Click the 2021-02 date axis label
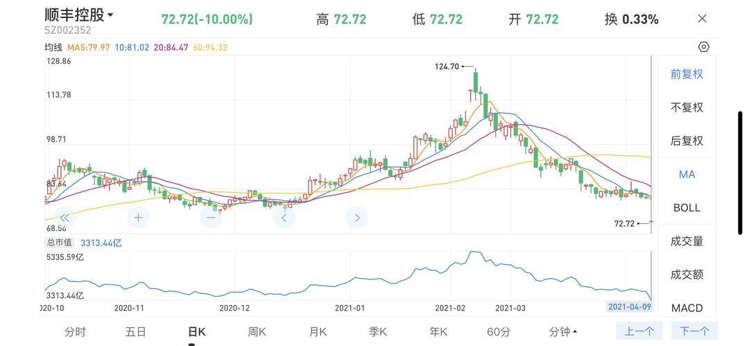The height and width of the screenshot is (346, 749). [450, 308]
